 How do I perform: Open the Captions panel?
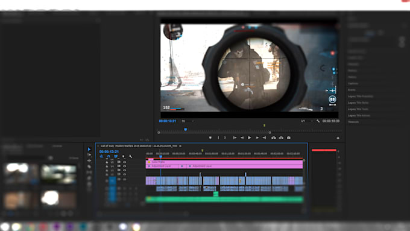tap(353, 83)
